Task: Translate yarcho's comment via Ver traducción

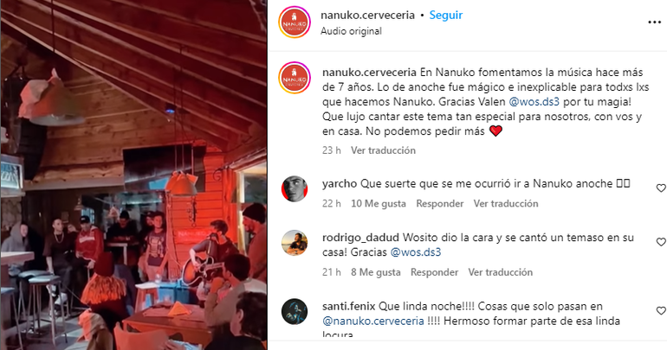Action: click(x=506, y=204)
